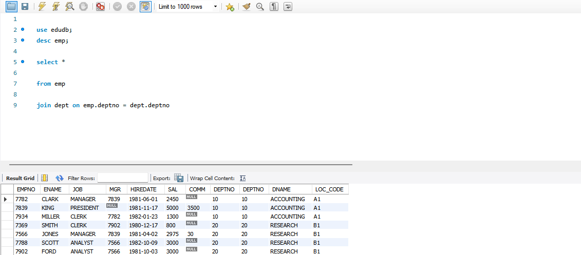The height and width of the screenshot is (255, 581).
Task: Select the EMPNO column header
Action: [x=26, y=189]
